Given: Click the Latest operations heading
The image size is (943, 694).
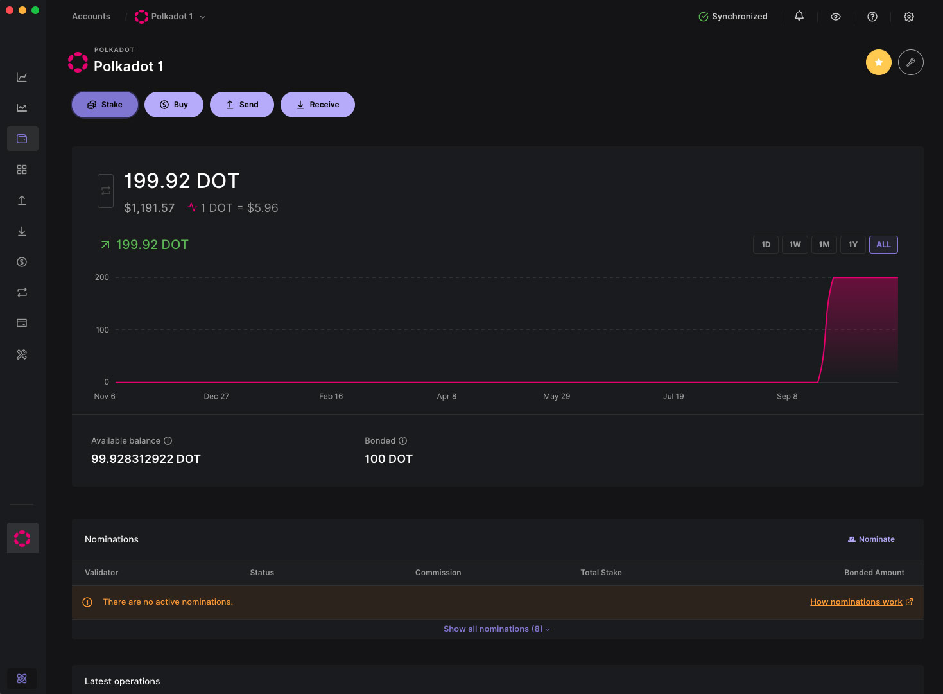Looking at the screenshot, I should point(122,681).
